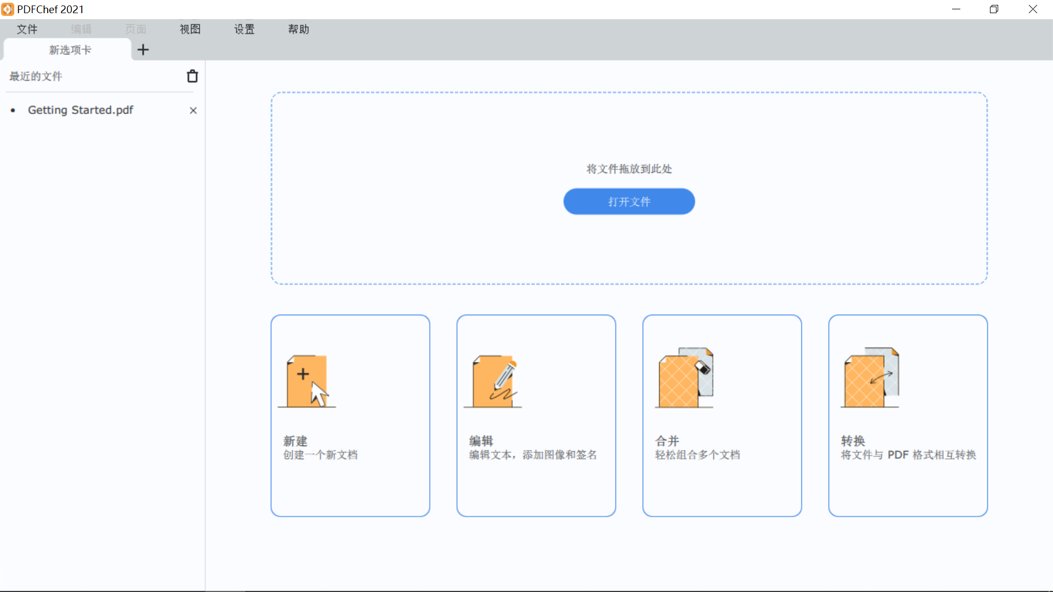Click the merge documents icon

[684, 378]
